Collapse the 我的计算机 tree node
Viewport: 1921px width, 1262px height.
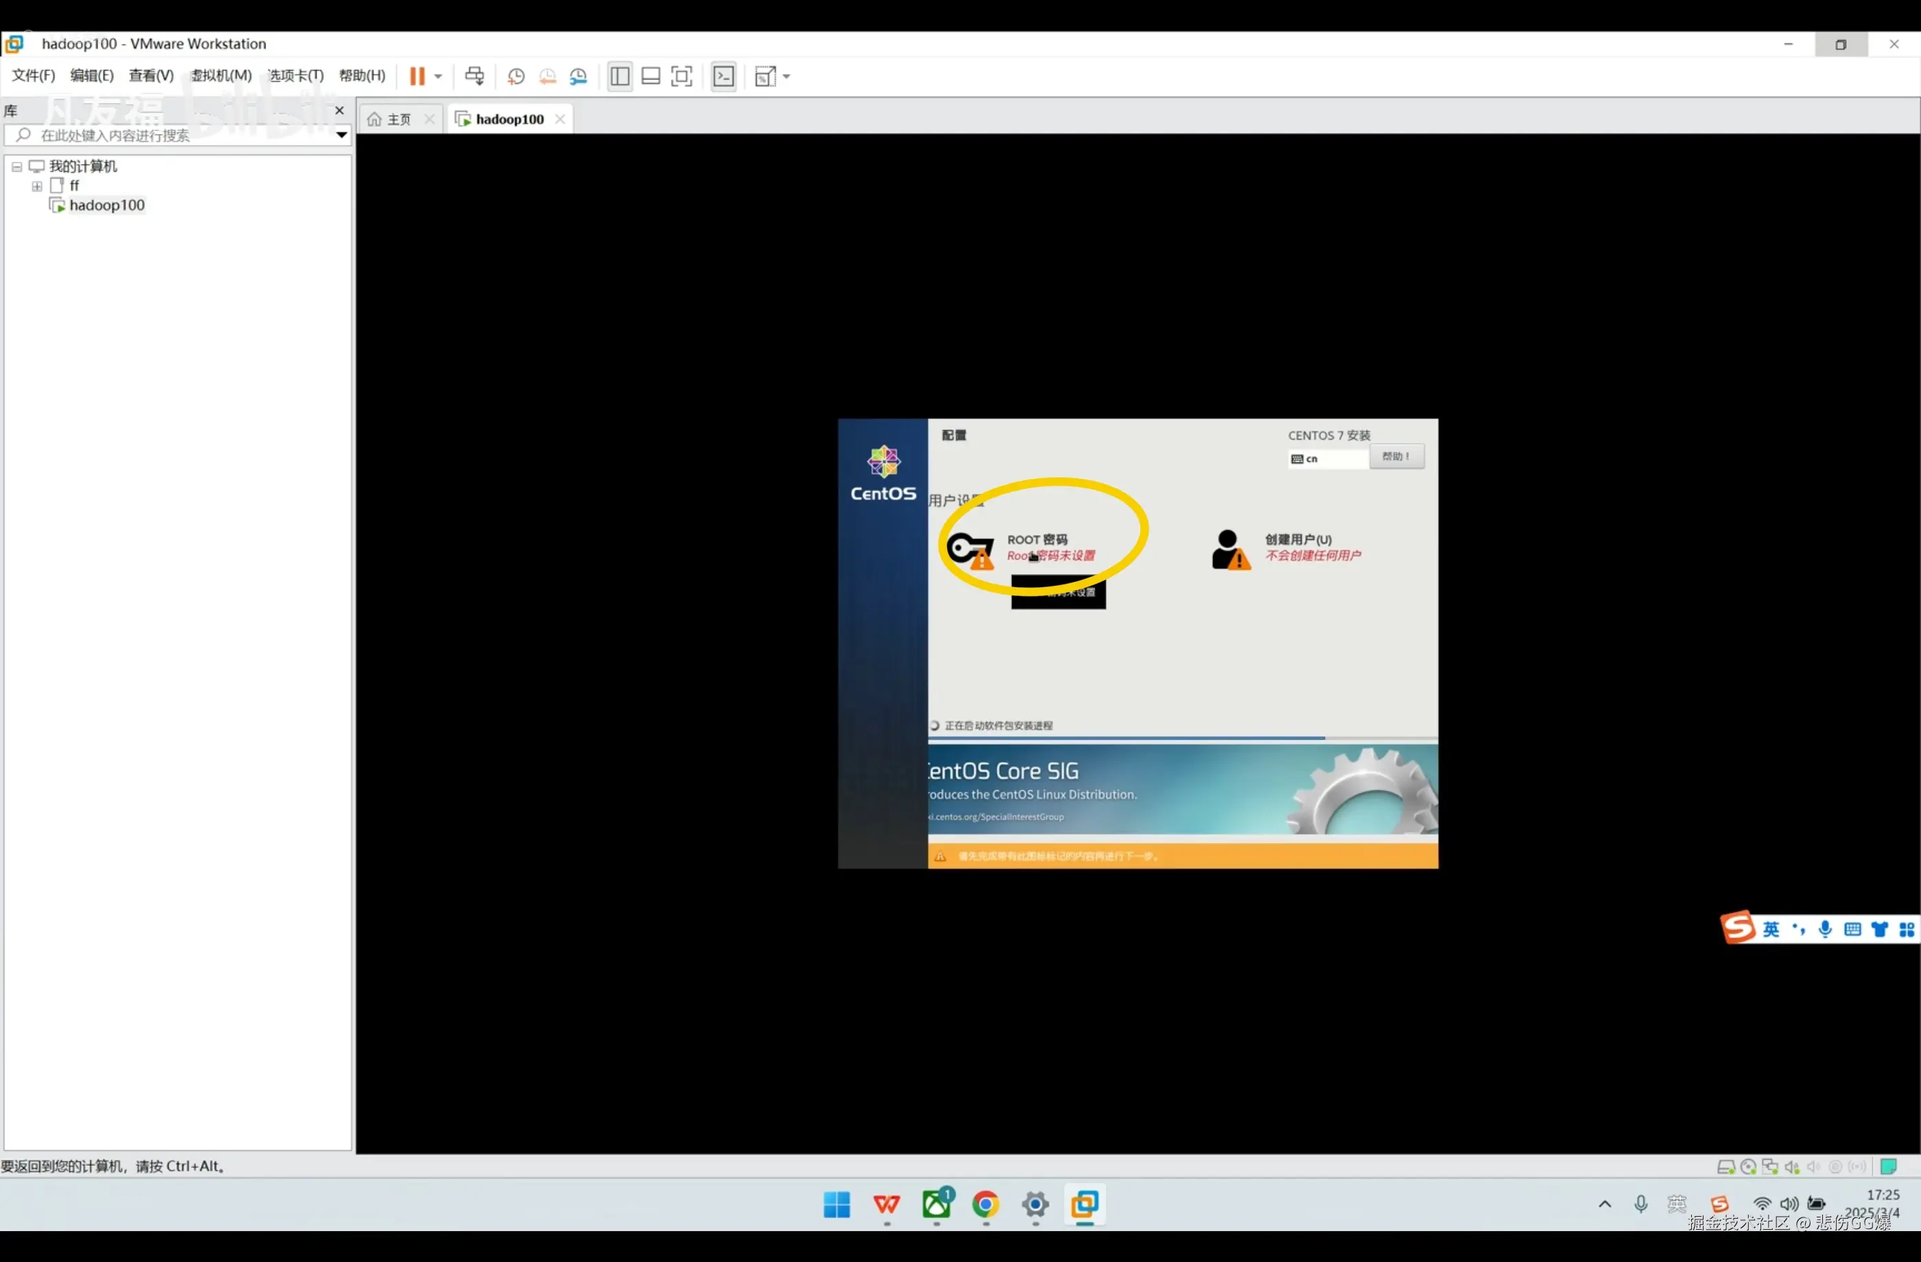(x=16, y=167)
